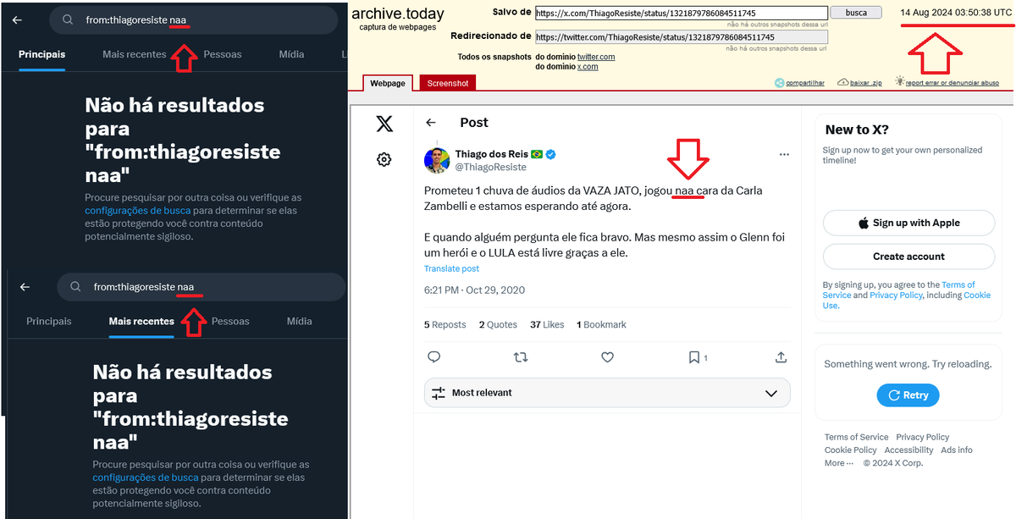
Task: Click archive.today site logo text
Action: click(398, 14)
